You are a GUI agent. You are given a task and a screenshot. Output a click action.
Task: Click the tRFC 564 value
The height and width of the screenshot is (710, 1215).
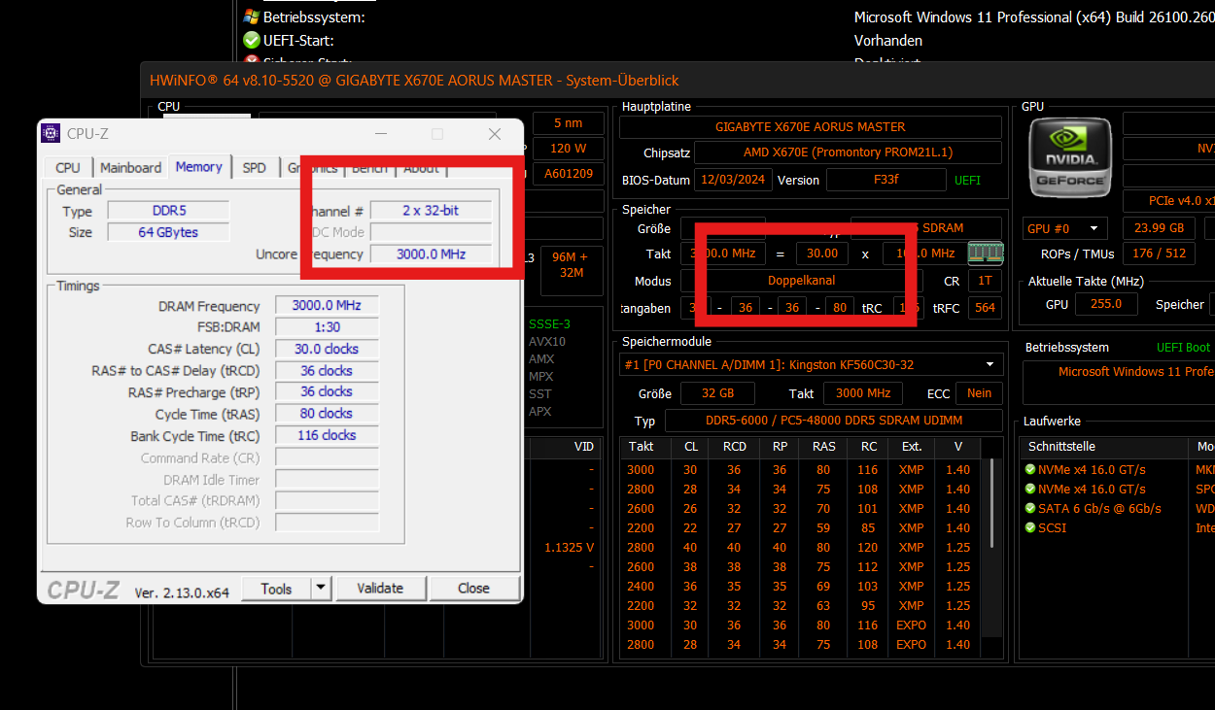coord(985,308)
